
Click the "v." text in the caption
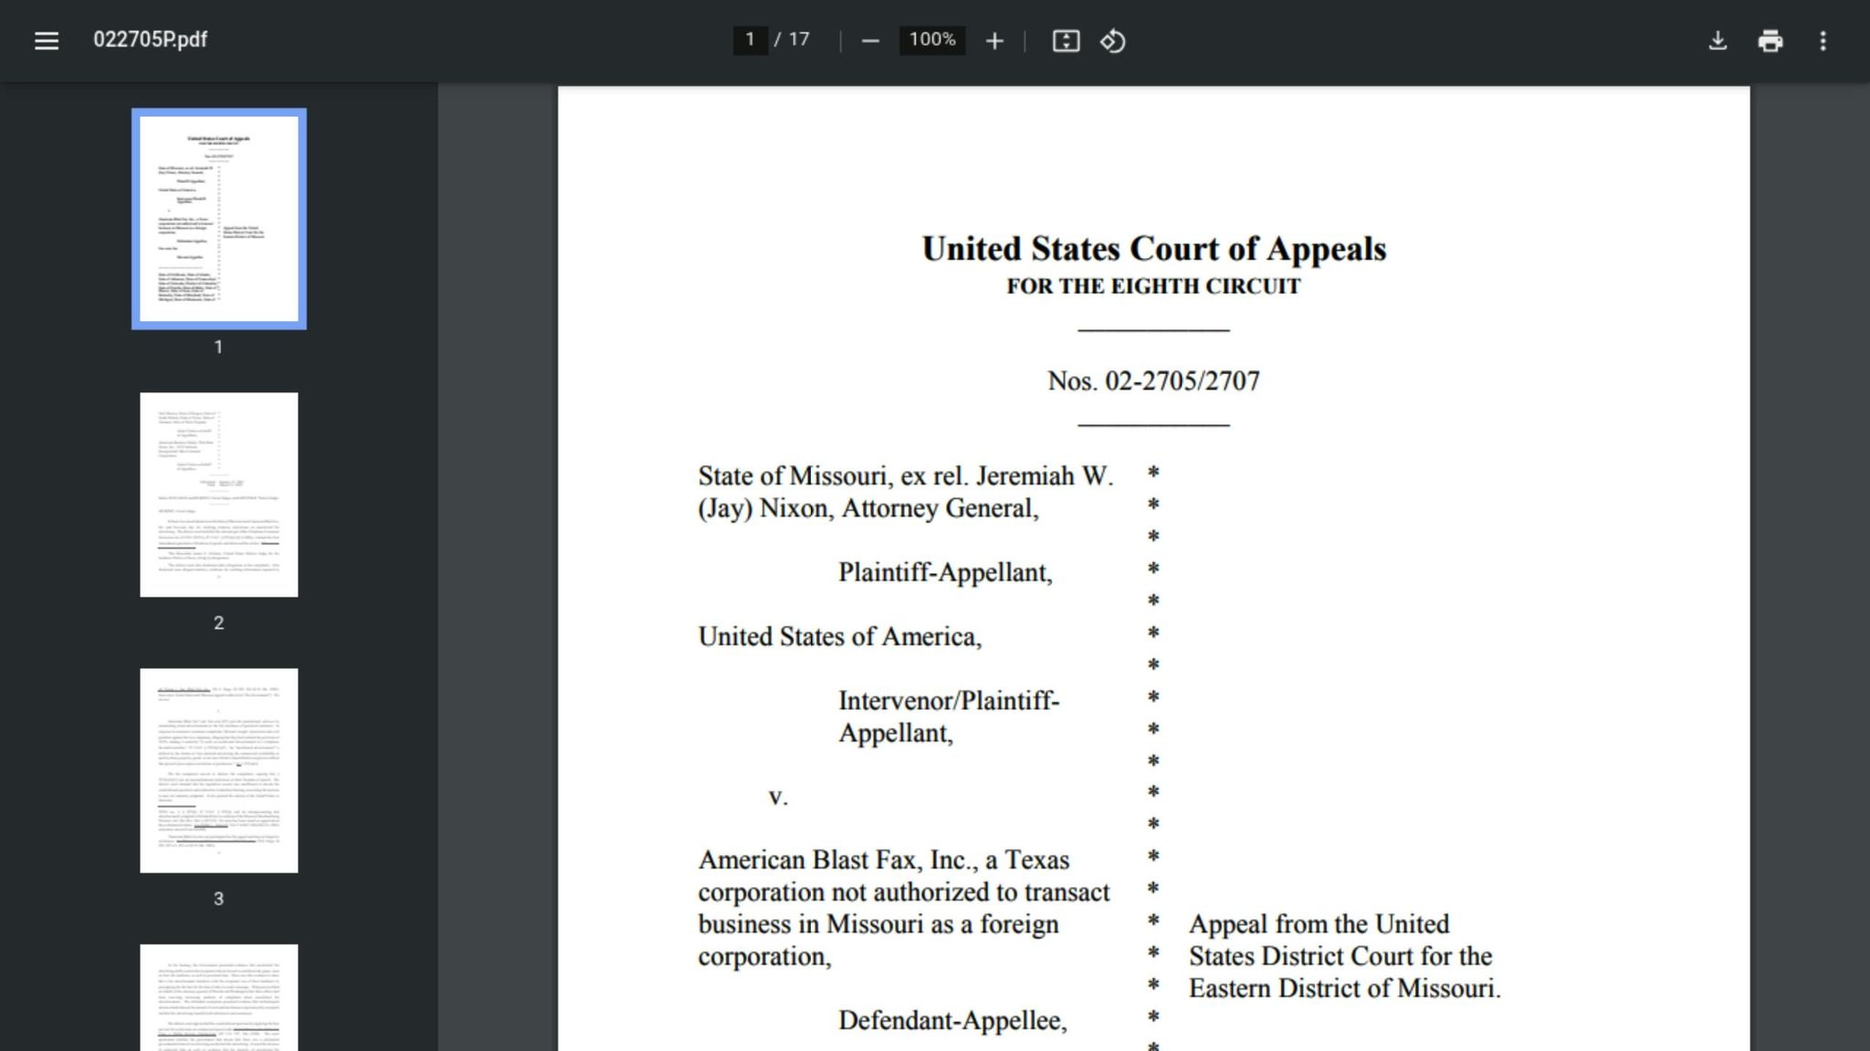(778, 797)
